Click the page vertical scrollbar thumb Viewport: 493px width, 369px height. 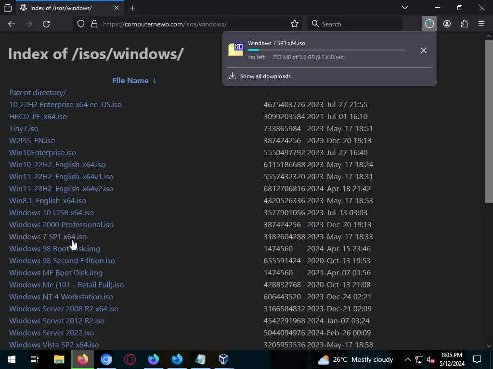click(489, 122)
